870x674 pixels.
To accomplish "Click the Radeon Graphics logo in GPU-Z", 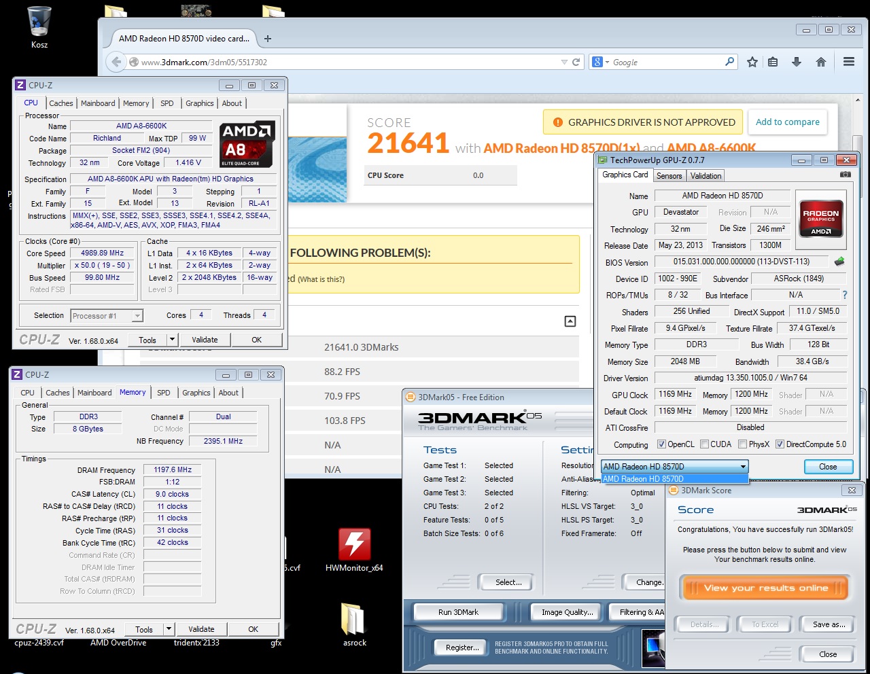I will [821, 218].
